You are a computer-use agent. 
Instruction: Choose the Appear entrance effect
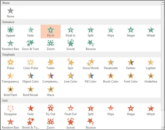[10, 31]
